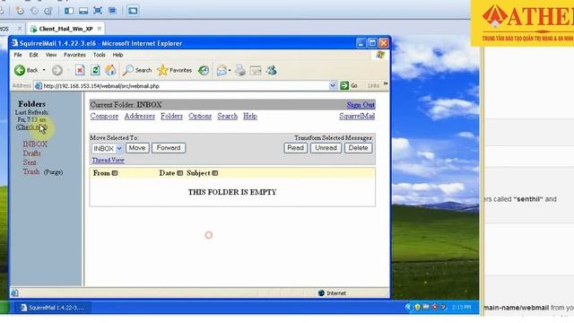The image size is (574, 323).
Task: Click the Move button
Action: [137, 148]
